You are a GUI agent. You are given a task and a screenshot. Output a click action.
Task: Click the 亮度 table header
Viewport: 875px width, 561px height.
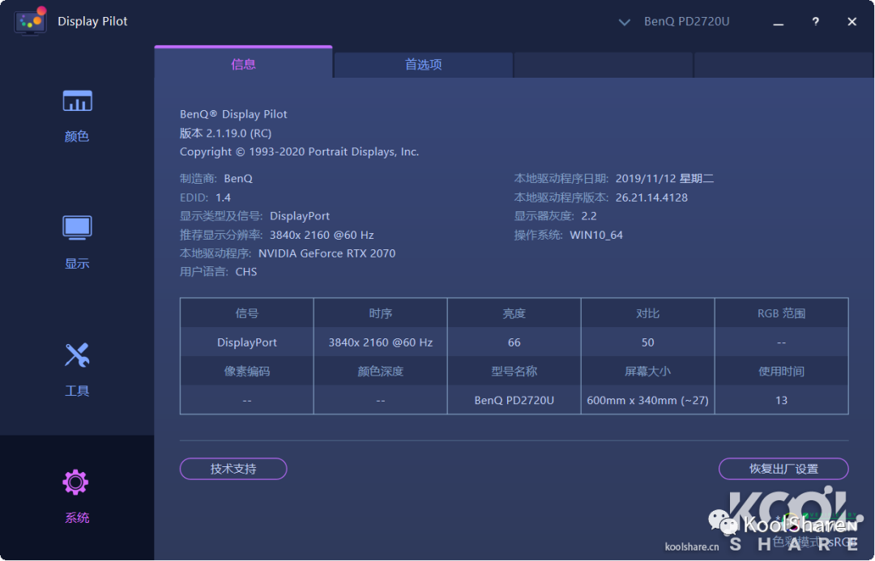click(514, 313)
